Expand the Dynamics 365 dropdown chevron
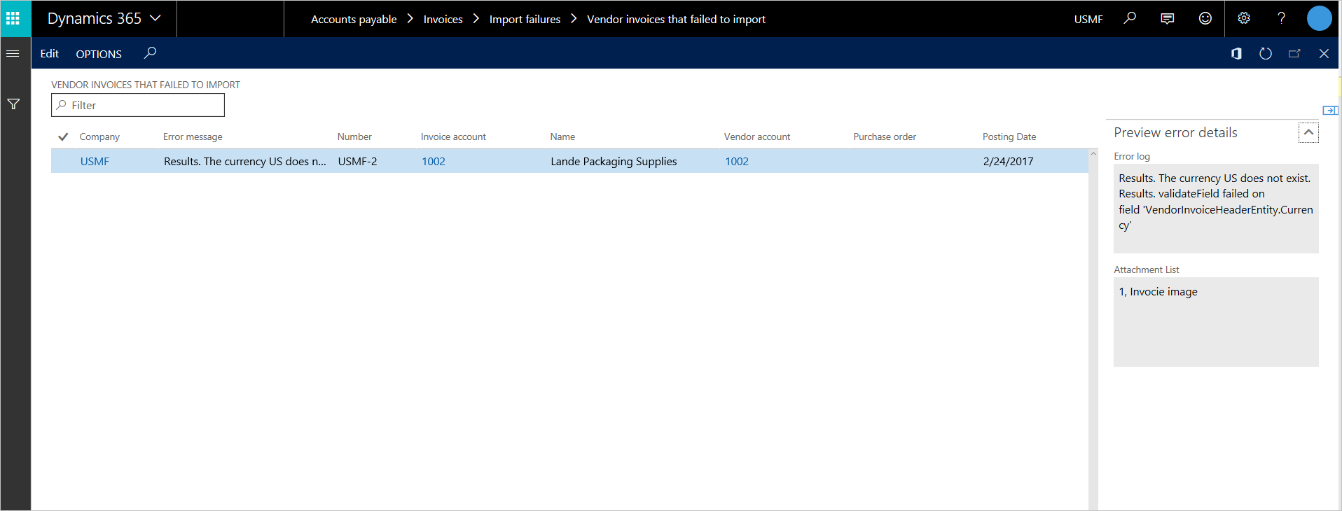Viewport: 1342px width, 511px height. tap(155, 18)
